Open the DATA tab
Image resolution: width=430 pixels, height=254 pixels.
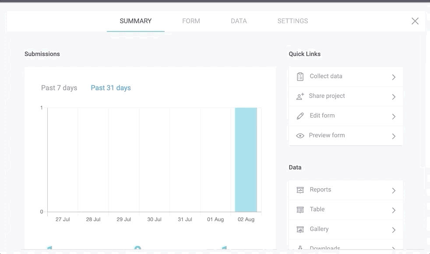(x=239, y=21)
